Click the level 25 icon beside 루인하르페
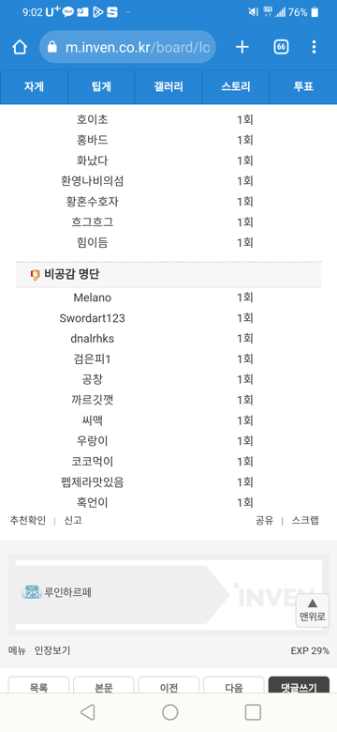 coord(32,592)
